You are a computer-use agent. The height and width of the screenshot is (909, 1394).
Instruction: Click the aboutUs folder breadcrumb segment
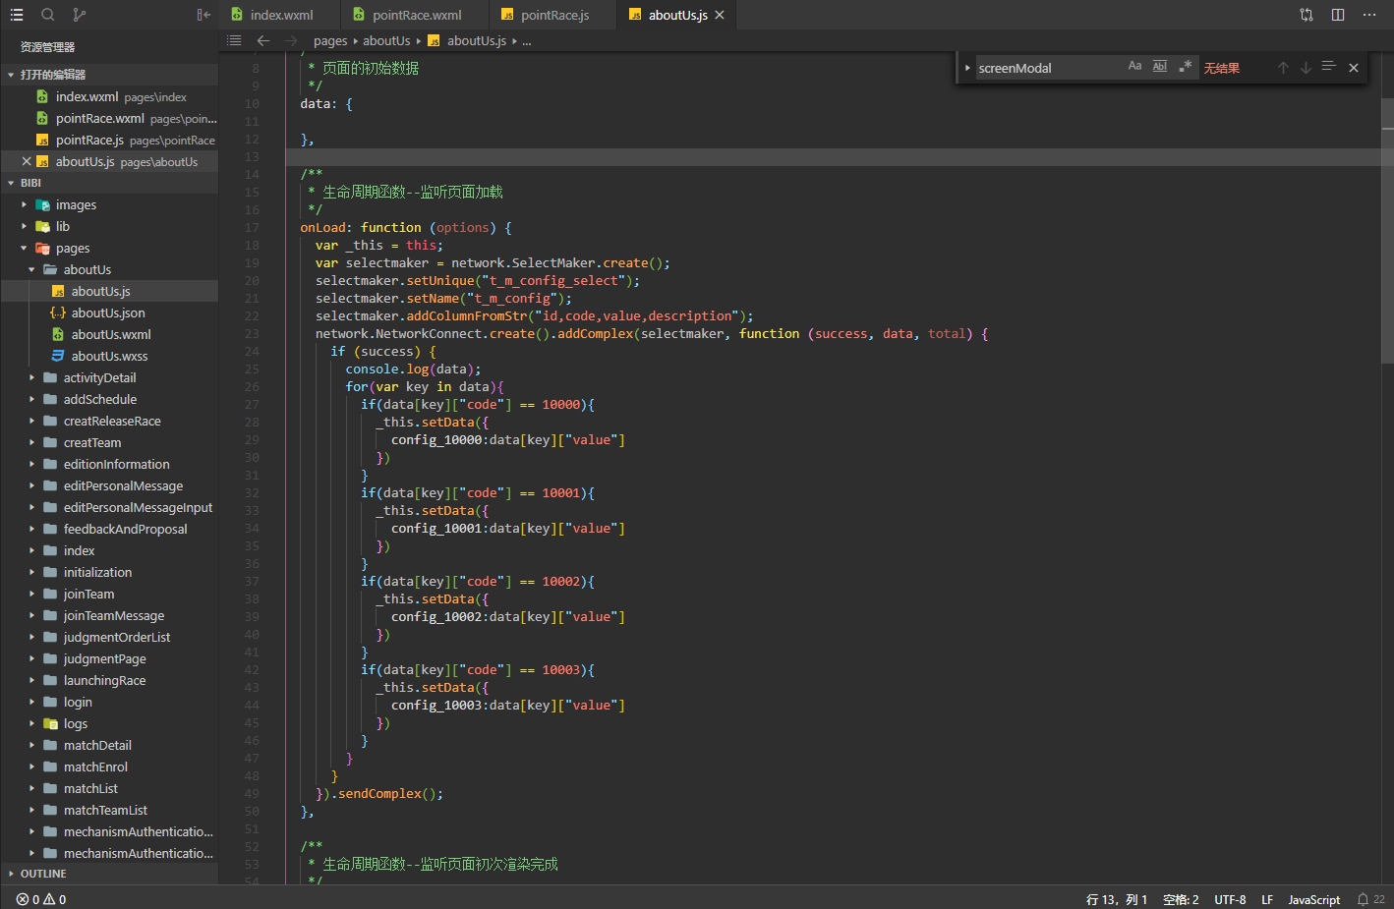(x=386, y=40)
